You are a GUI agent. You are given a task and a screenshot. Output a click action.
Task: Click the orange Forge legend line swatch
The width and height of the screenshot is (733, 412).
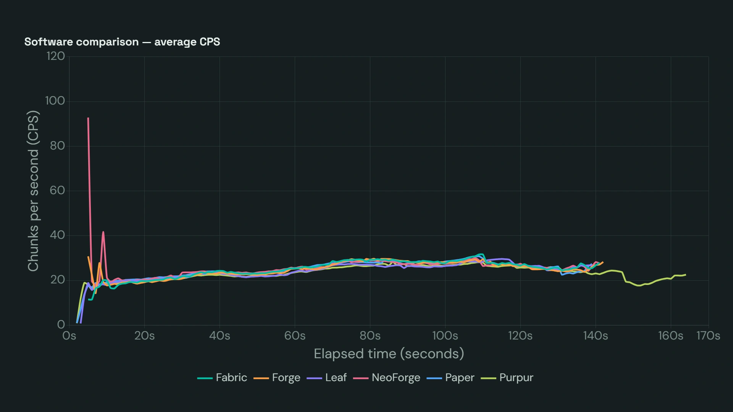261,378
